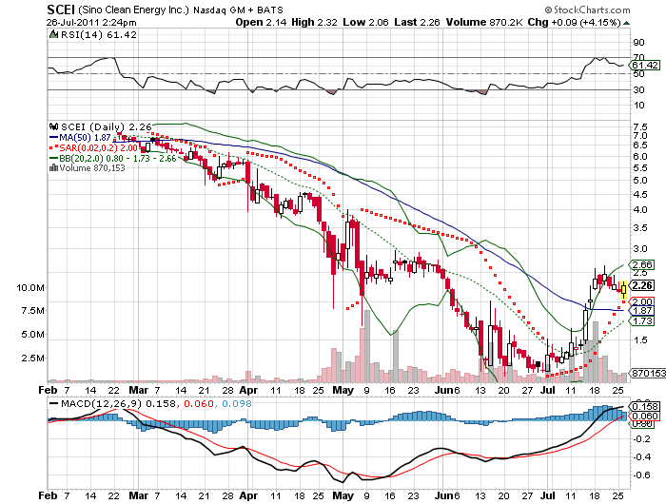Open the StockCharts.com copyright link
Image resolution: width=666 pixels, height=504 pixels.
(588, 10)
